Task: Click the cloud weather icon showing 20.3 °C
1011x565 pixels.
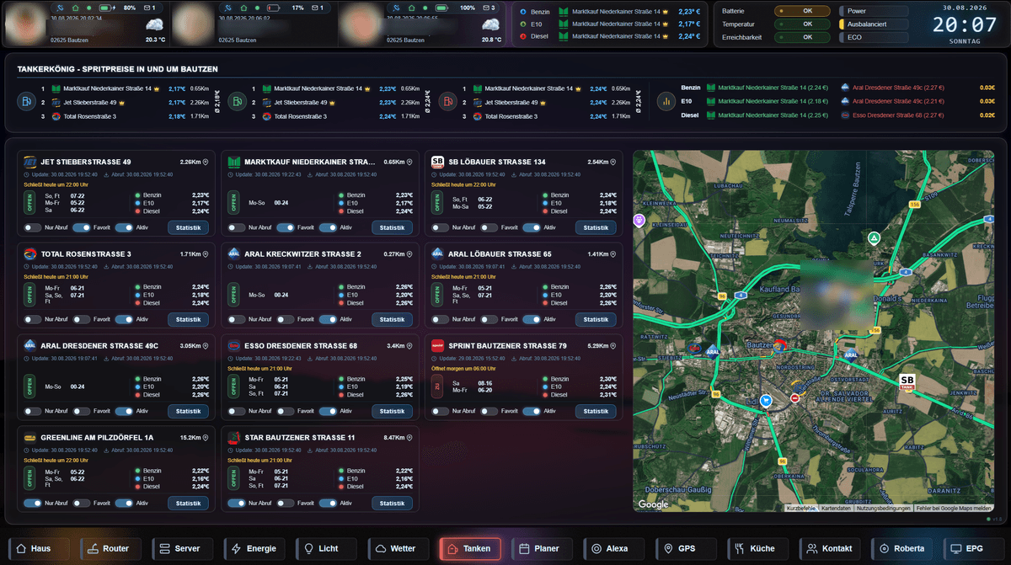Action: point(156,24)
